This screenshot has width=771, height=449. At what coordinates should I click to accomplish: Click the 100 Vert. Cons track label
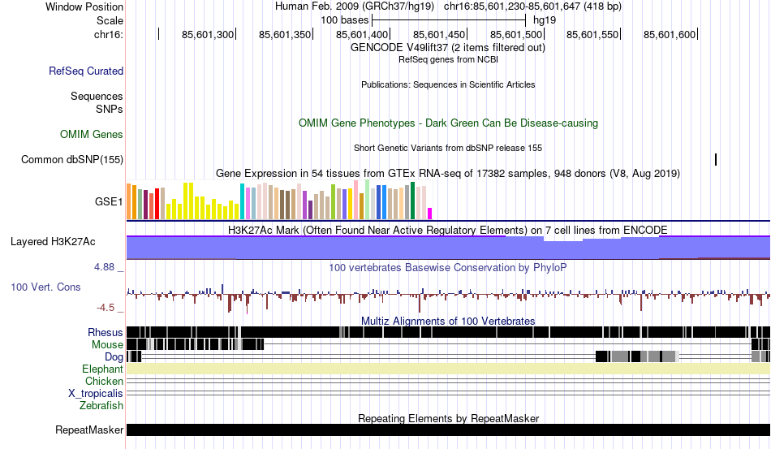(x=45, y=287)
